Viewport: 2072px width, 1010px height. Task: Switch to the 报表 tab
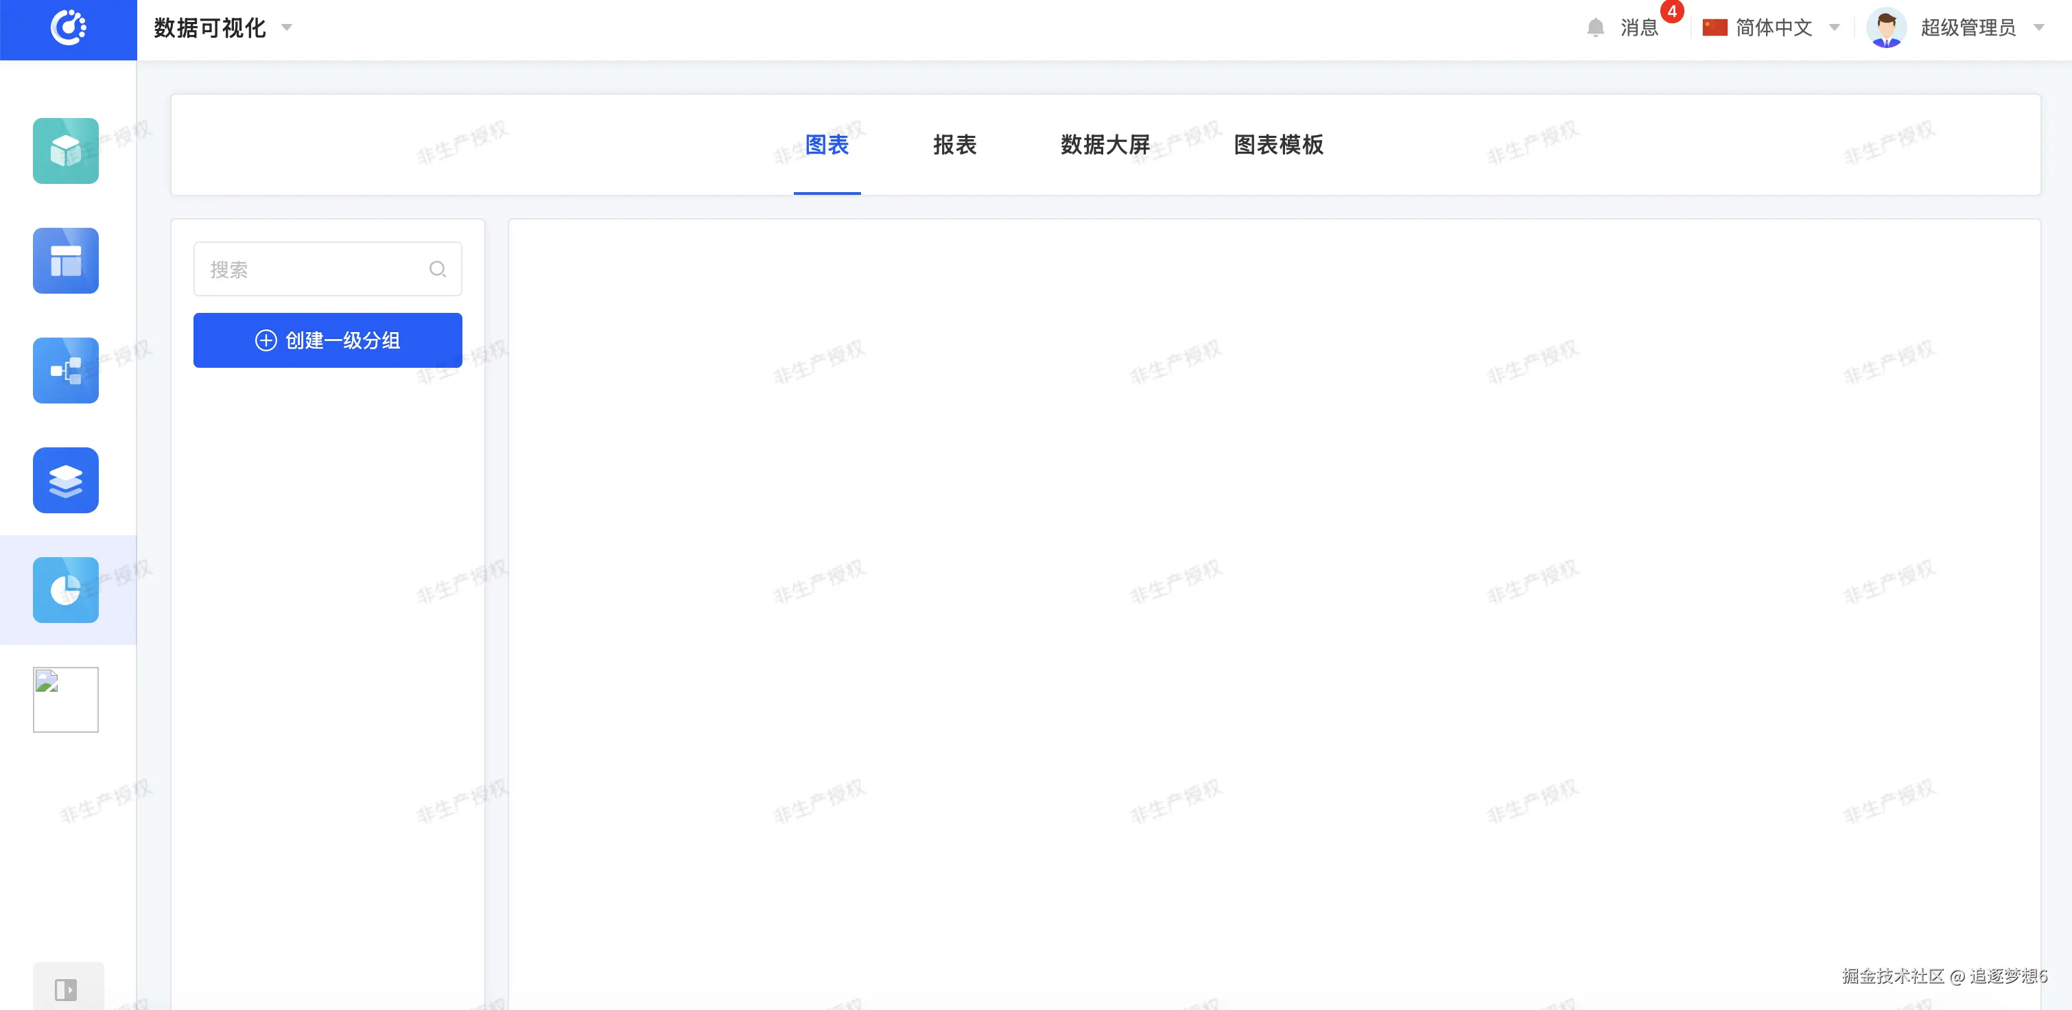[954, 145]
